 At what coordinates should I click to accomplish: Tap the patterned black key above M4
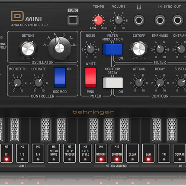point(14,130)
